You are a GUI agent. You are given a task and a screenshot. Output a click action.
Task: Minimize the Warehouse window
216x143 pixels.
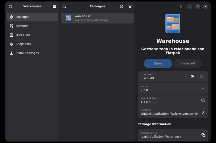click(x=189, y=6)
